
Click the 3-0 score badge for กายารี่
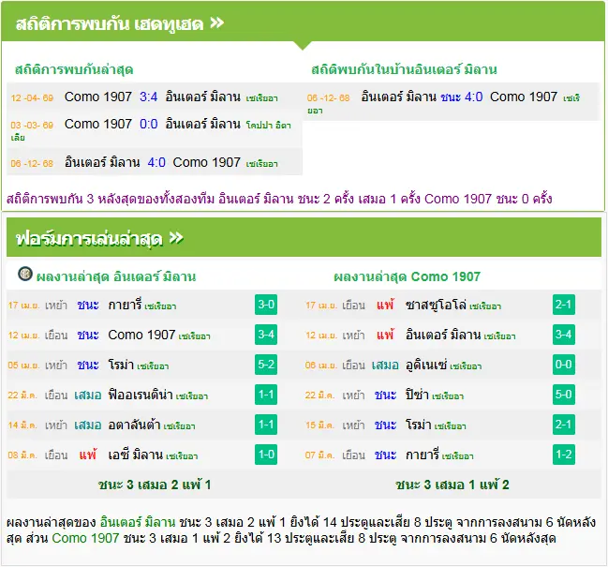click(266, 305)
